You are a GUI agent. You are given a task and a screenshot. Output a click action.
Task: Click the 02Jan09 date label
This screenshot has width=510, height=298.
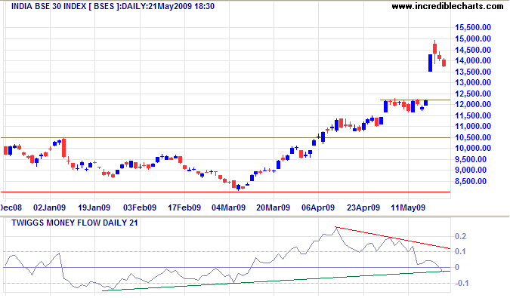point(49,207)
